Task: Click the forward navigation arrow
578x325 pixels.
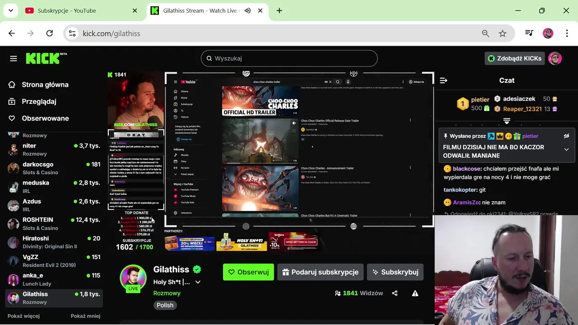Action: coord(30,33)
